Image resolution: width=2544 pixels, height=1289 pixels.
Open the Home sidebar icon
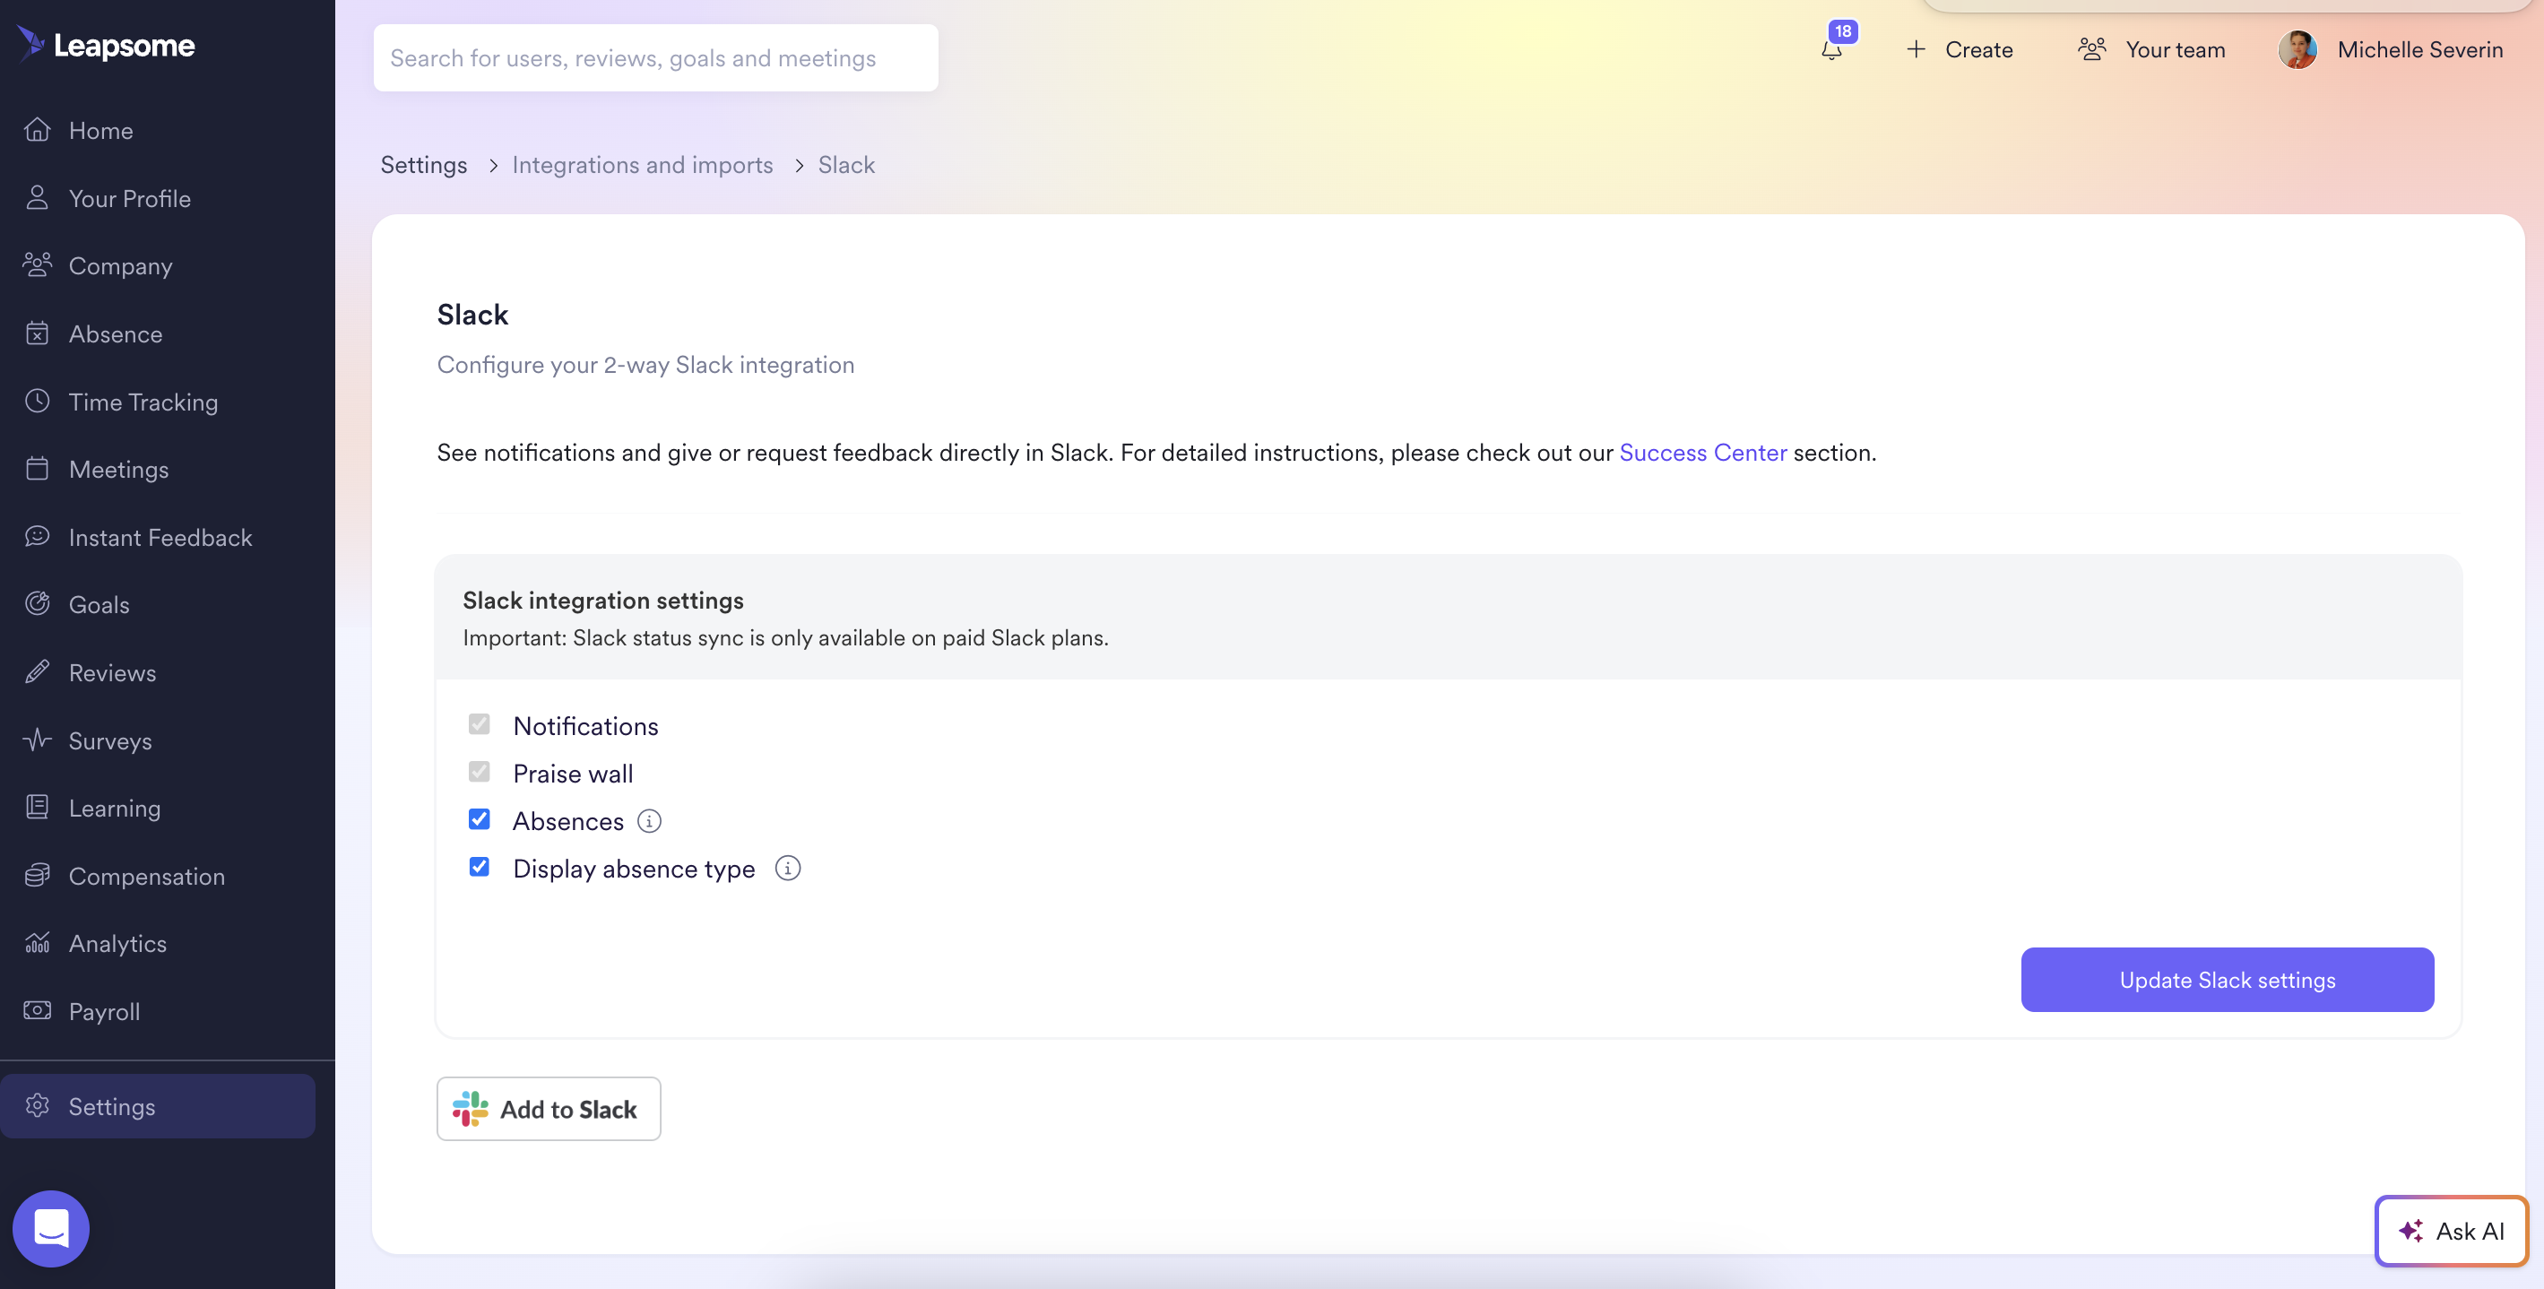[38, 130]
